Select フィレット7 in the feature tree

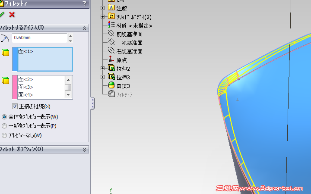pyautogui.click(x=124, y=94)
